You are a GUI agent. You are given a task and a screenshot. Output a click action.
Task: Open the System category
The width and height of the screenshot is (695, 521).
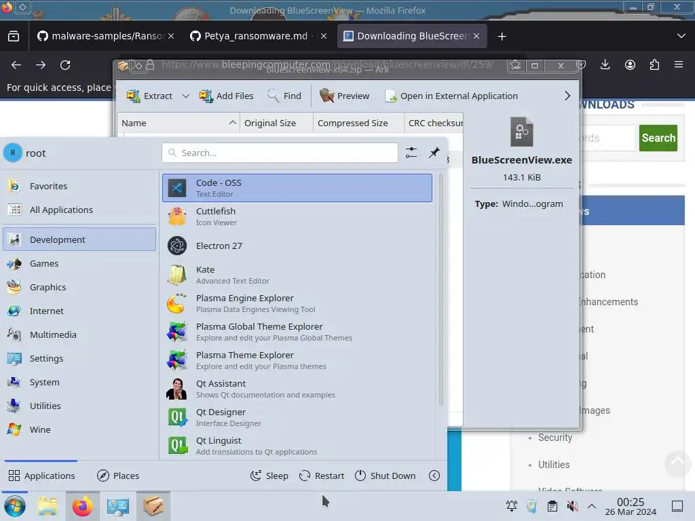click(79, 383)
